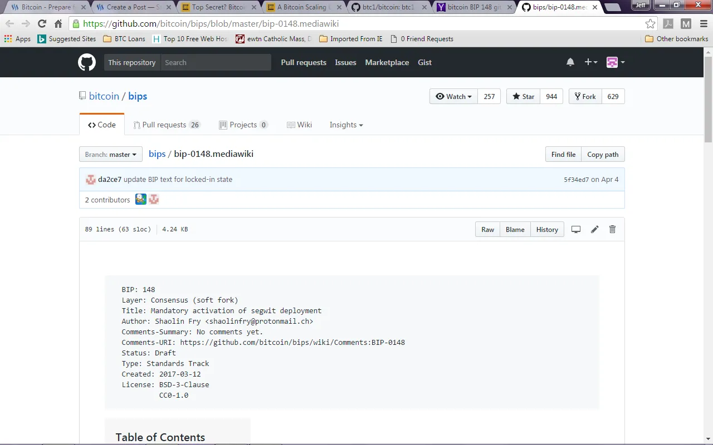Viewport: 713px width, 445px height.
Task: Open commit message update BIP text
Action: (x=178, y=180)
